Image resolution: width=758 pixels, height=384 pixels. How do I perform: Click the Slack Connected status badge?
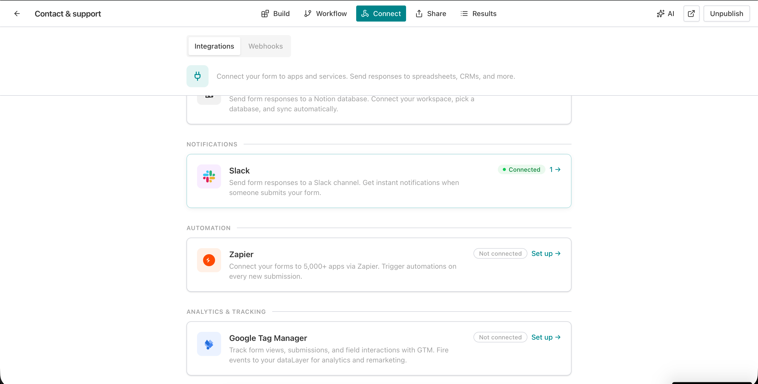coord(521,169)
